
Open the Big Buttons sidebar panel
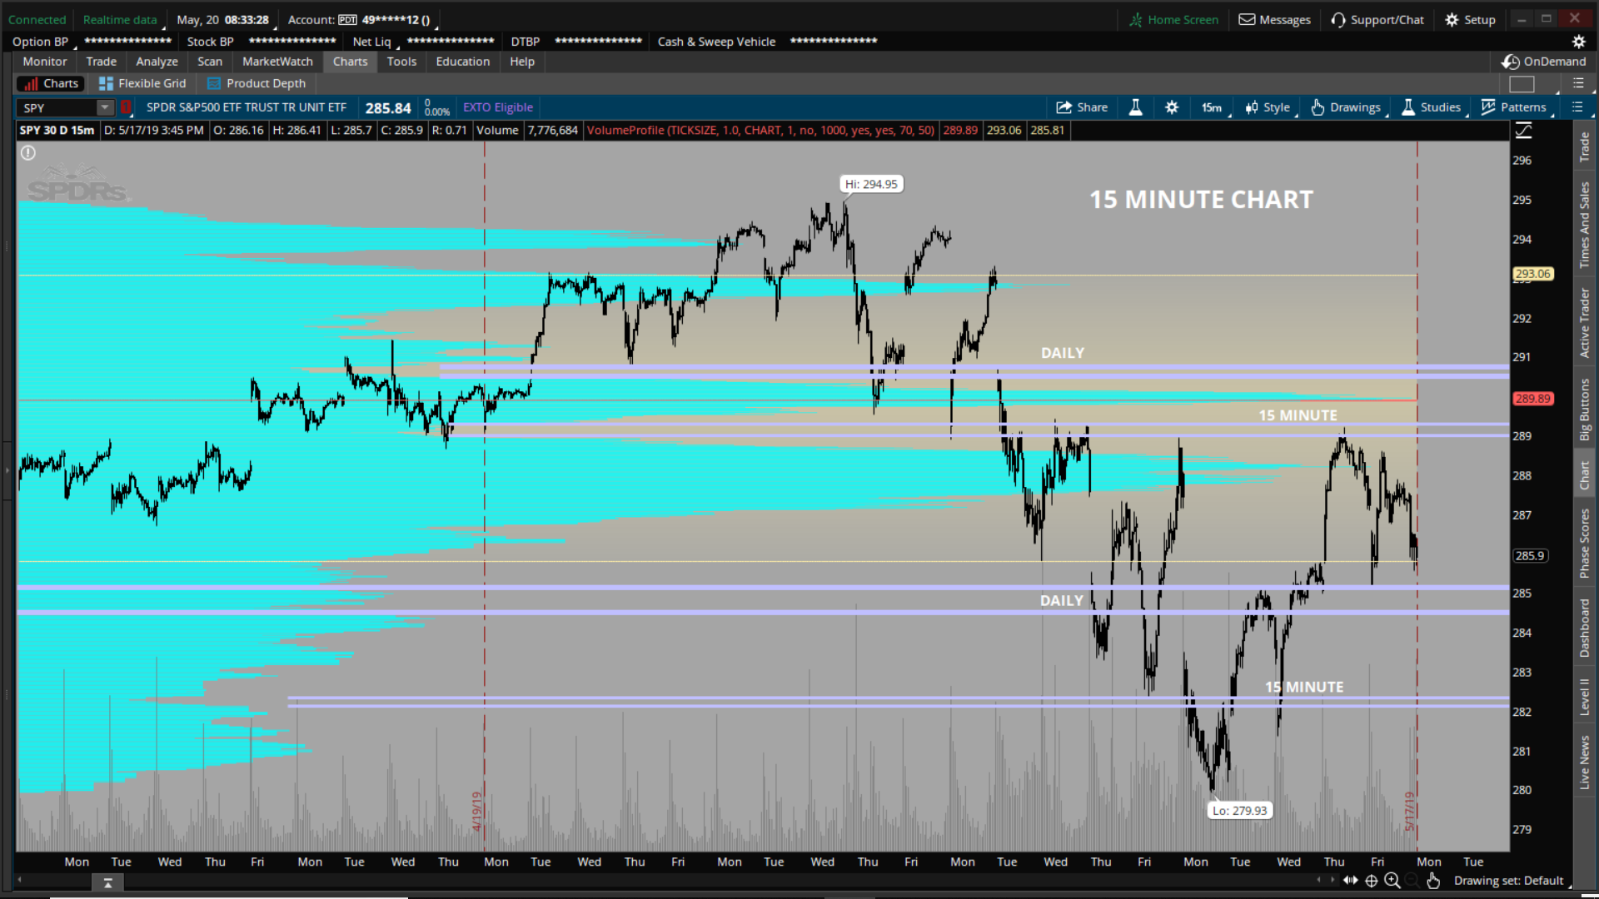point(1584,410)
